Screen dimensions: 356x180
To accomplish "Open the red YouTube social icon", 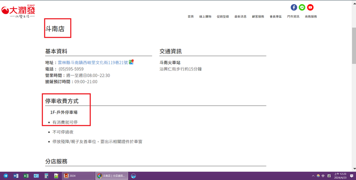I will click(x=310, y=7).
